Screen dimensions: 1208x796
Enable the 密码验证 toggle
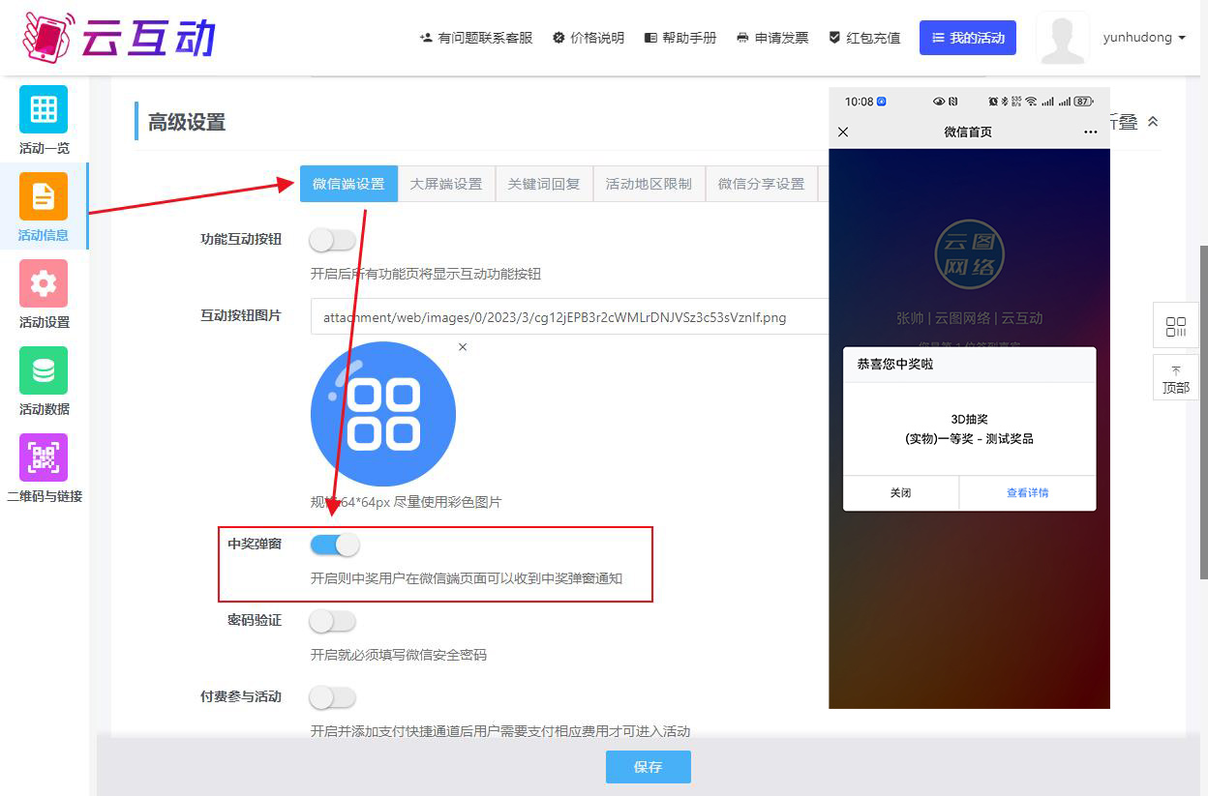(333, 621)
